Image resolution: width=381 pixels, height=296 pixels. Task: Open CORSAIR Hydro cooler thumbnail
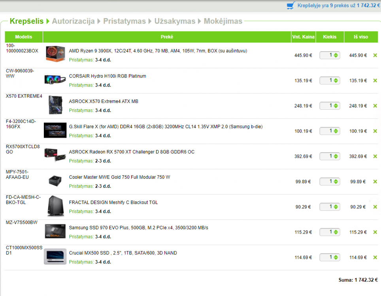[x=55, y=80]
